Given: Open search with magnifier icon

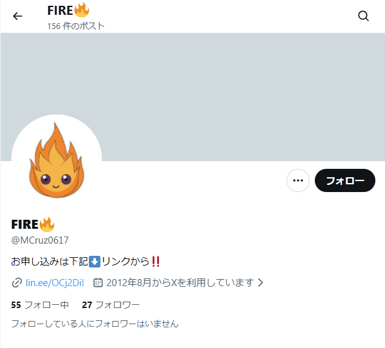Looking at the screenshot, I should (x=363, y=16).
